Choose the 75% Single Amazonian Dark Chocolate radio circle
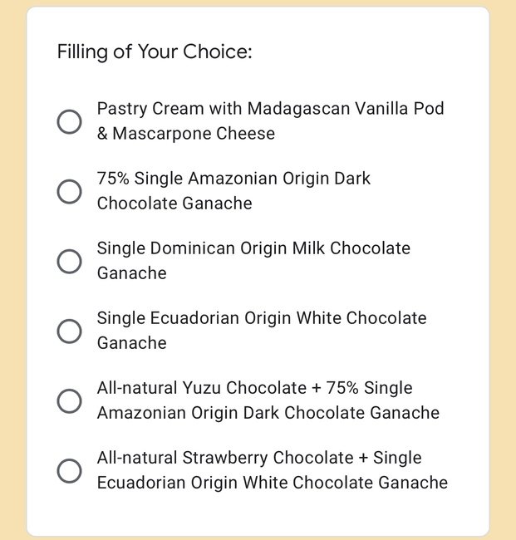Screen dimensions: 516x540 [x=69, y=191]
